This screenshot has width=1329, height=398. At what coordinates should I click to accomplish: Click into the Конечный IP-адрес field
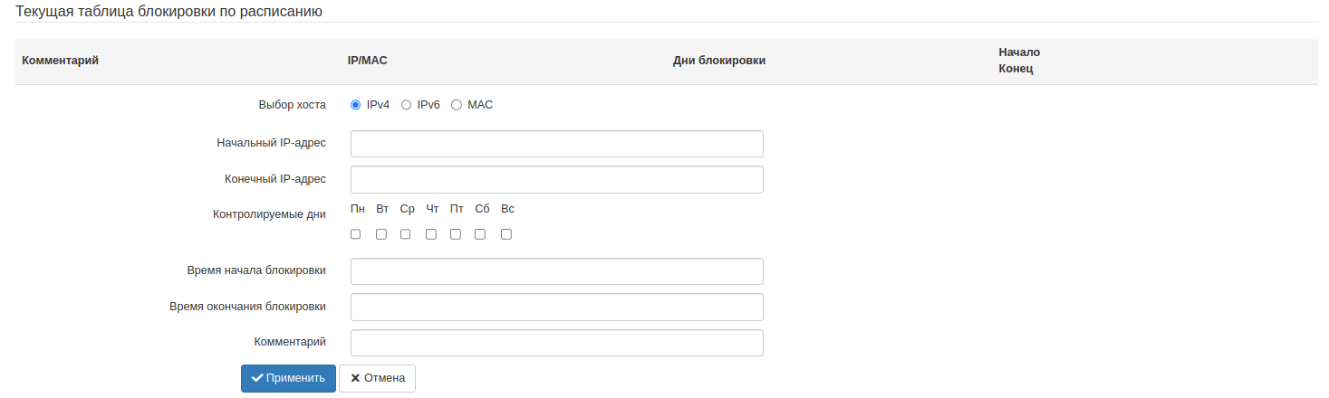point(556,179)
